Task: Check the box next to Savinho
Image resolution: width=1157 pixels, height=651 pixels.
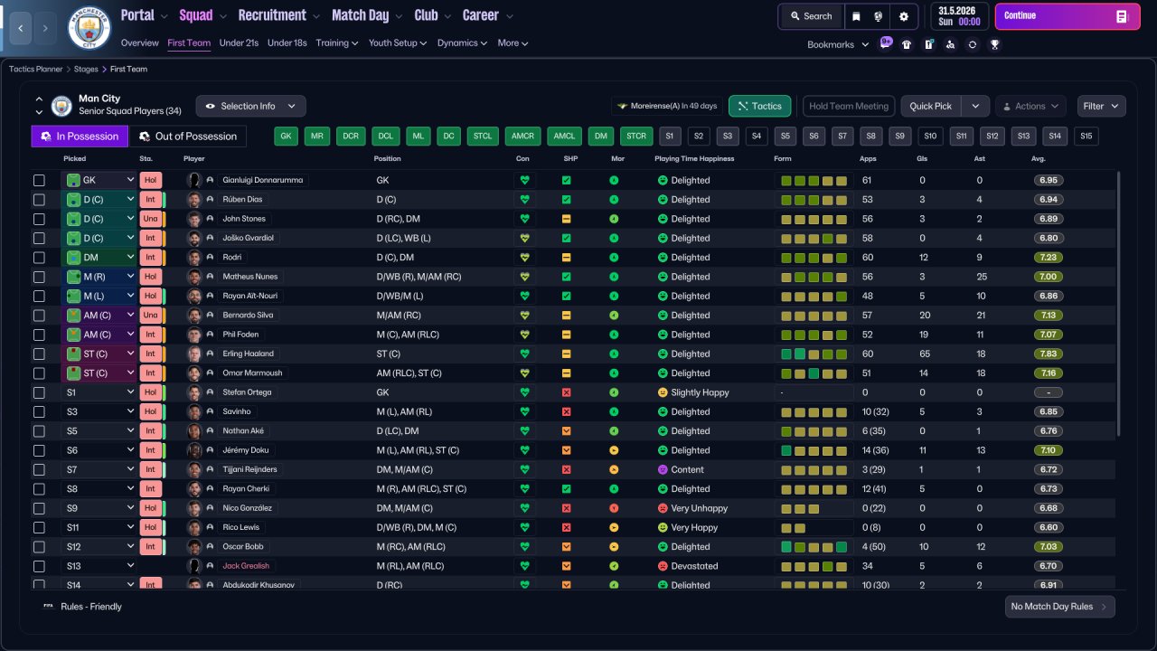Action: (39, 411)
